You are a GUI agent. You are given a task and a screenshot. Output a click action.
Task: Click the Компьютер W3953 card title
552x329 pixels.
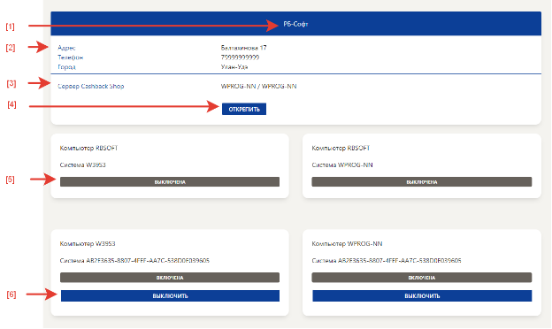click(88, 244)
